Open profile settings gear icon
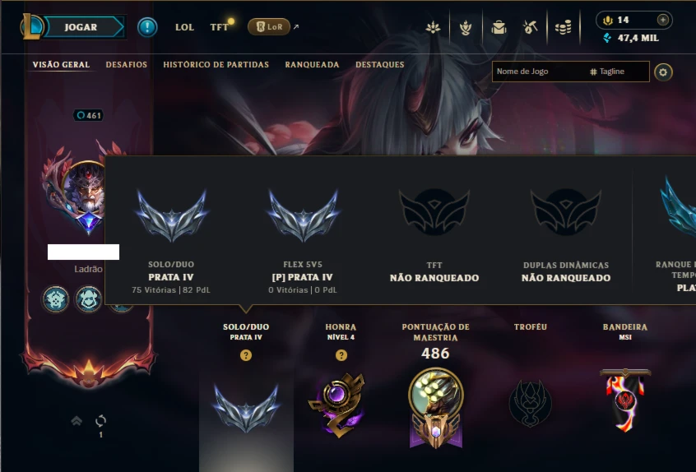 663,72
